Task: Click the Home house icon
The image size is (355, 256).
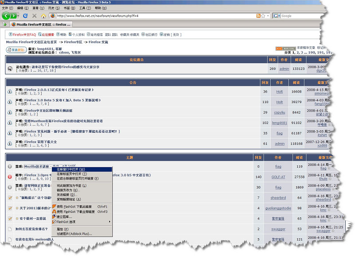Action: pos(43,16)
